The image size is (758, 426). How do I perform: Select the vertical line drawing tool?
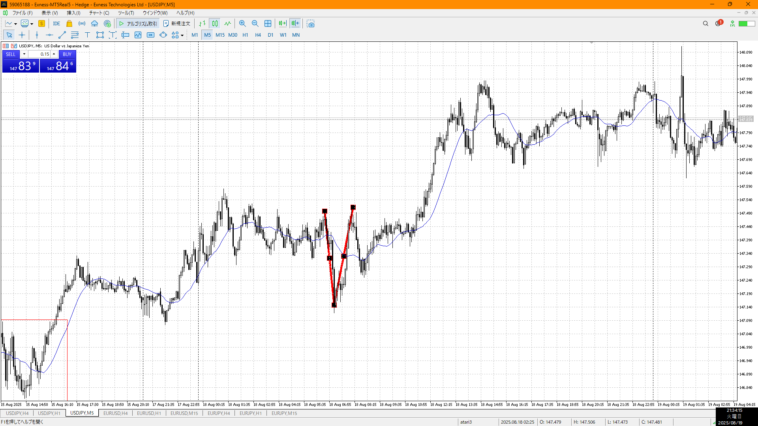37,35
